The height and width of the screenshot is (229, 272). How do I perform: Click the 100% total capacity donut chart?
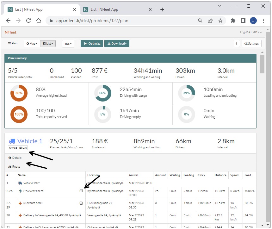(x=19, y=114)
